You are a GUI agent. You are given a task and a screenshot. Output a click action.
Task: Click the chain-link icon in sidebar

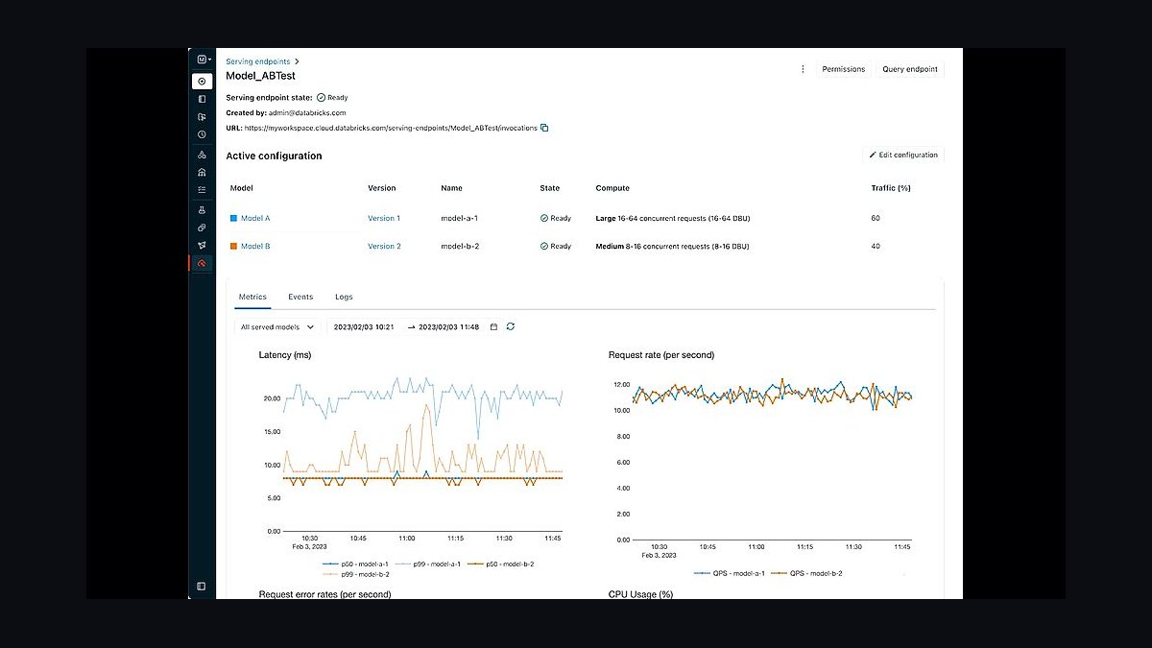202,228
